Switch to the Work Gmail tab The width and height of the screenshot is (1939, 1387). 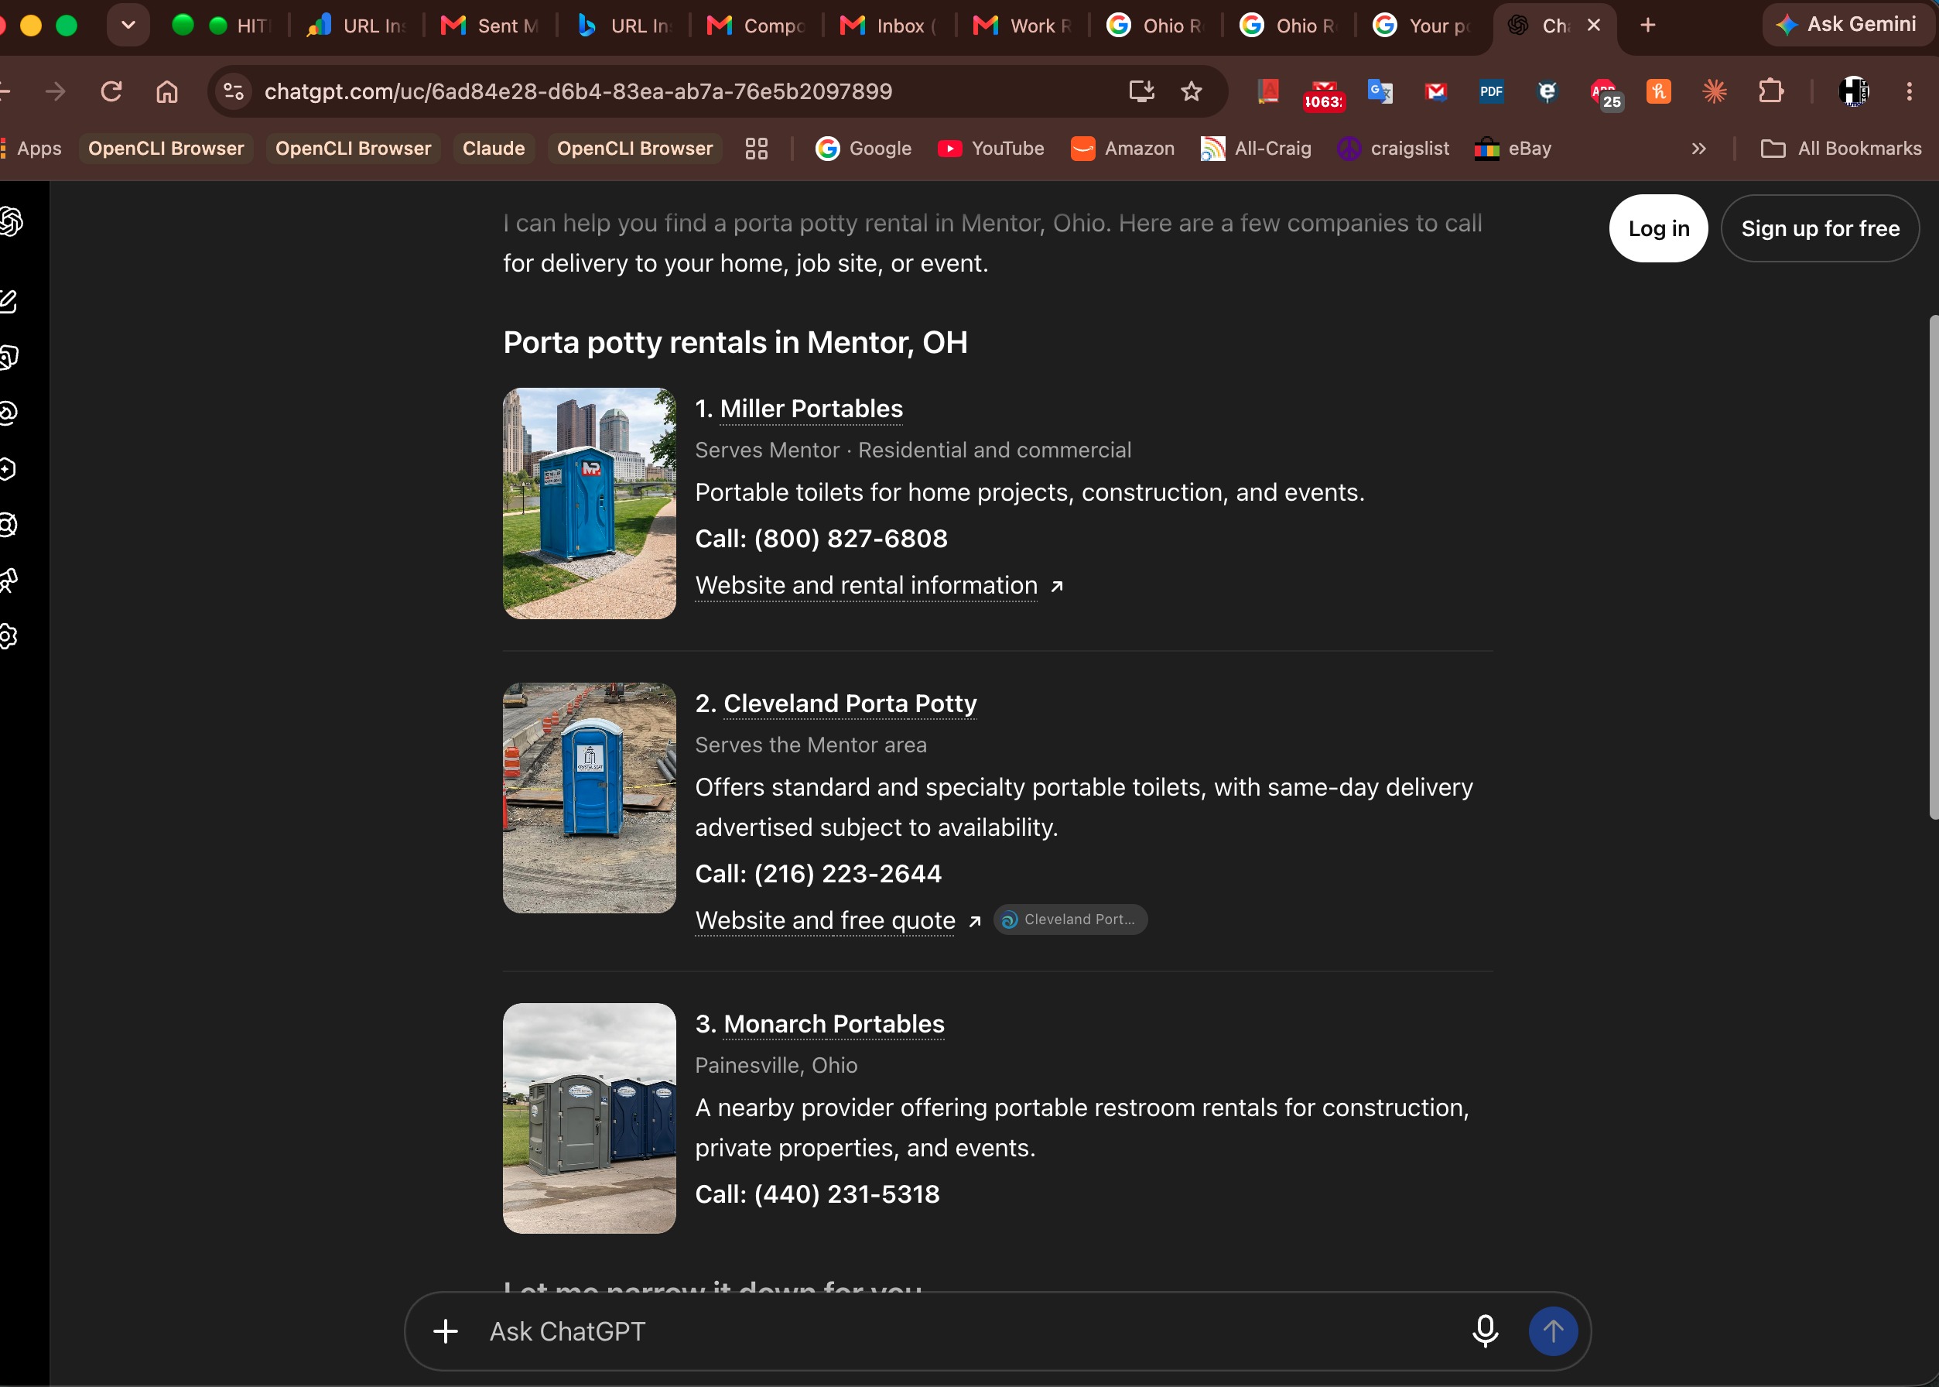click(1023, 26)
